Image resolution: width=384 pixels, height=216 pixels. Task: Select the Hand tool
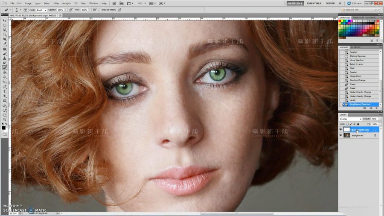(x=5, y=115)
